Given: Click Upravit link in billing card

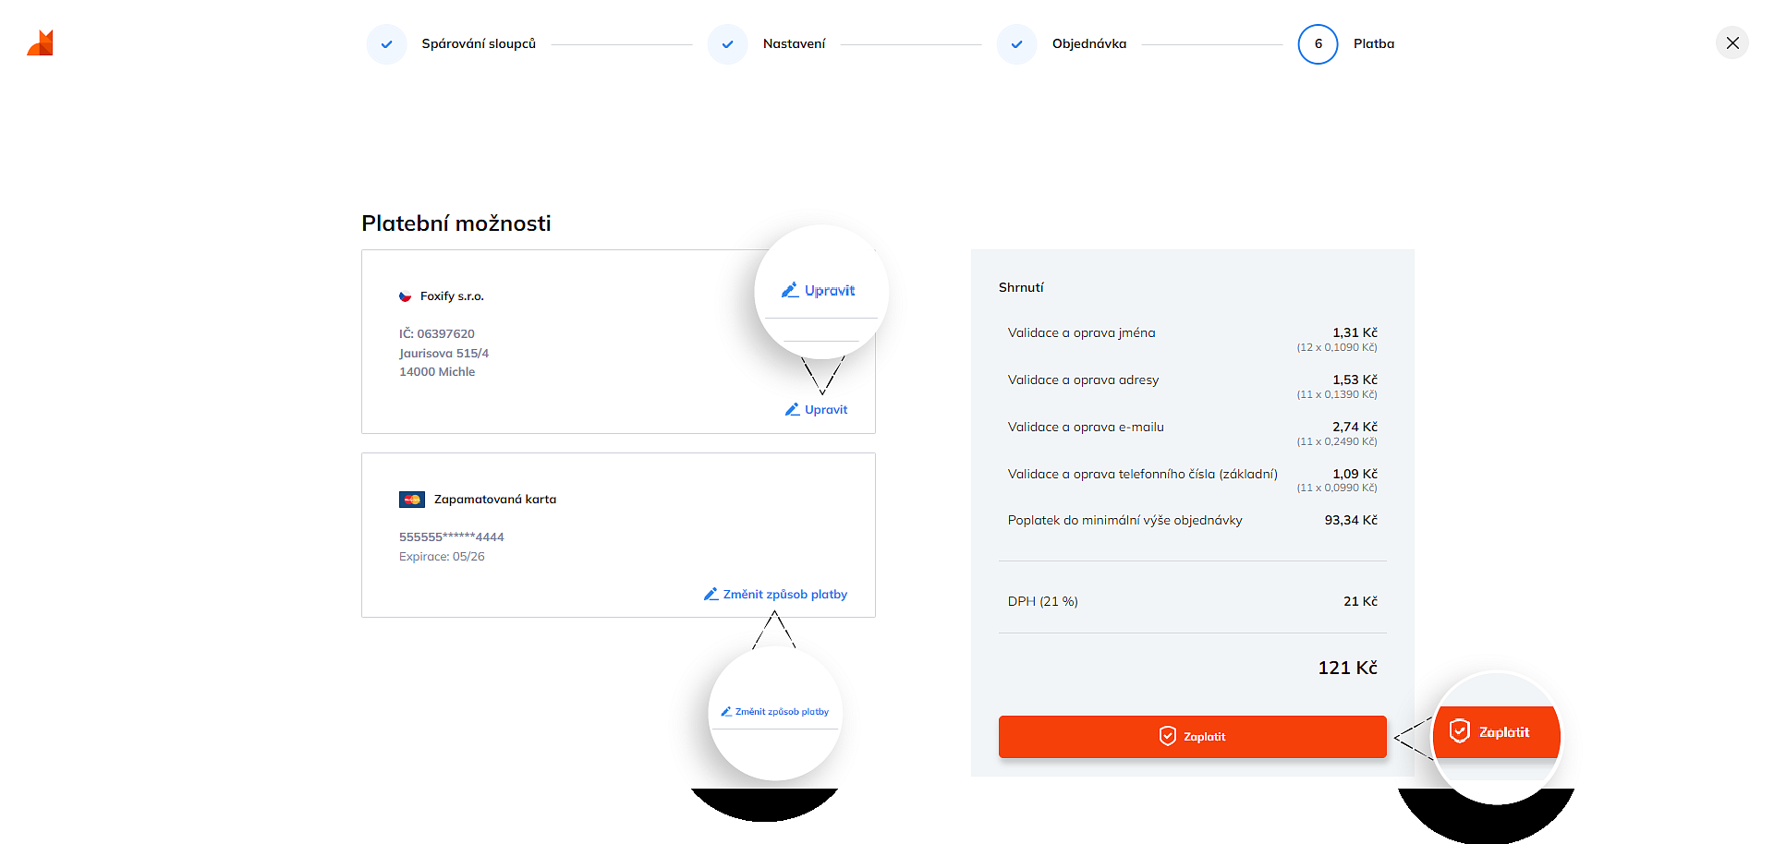Looking at the screenshot, I should point(825,410).
